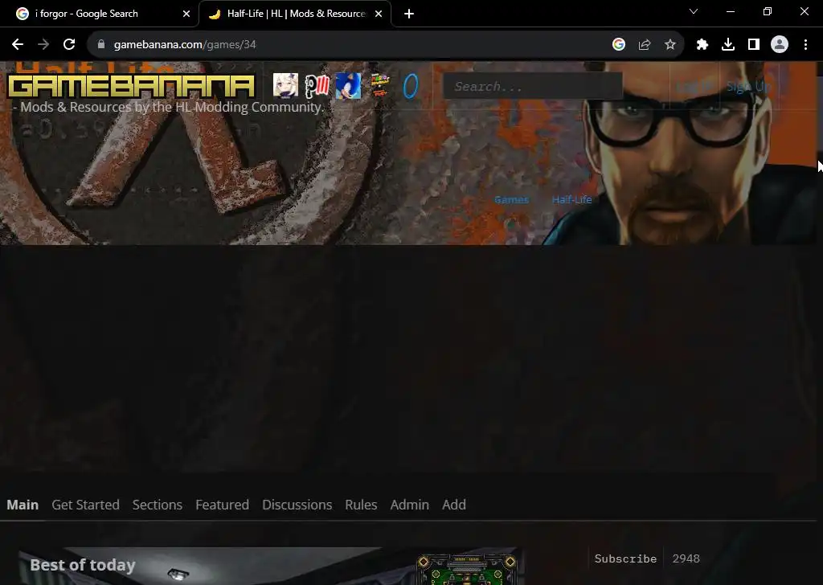Open the Discussions tab

click(297, 505)
